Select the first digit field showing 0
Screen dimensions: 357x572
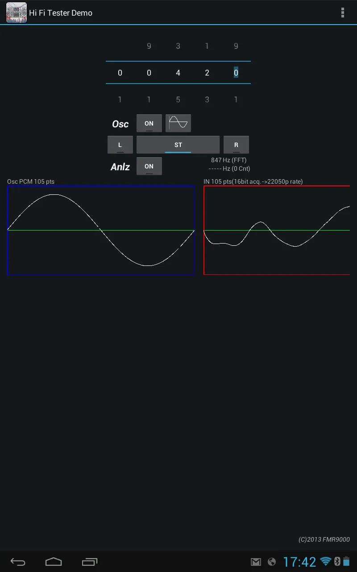point(120,72)
